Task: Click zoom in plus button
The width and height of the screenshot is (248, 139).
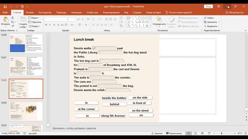Action: [235, 133]
